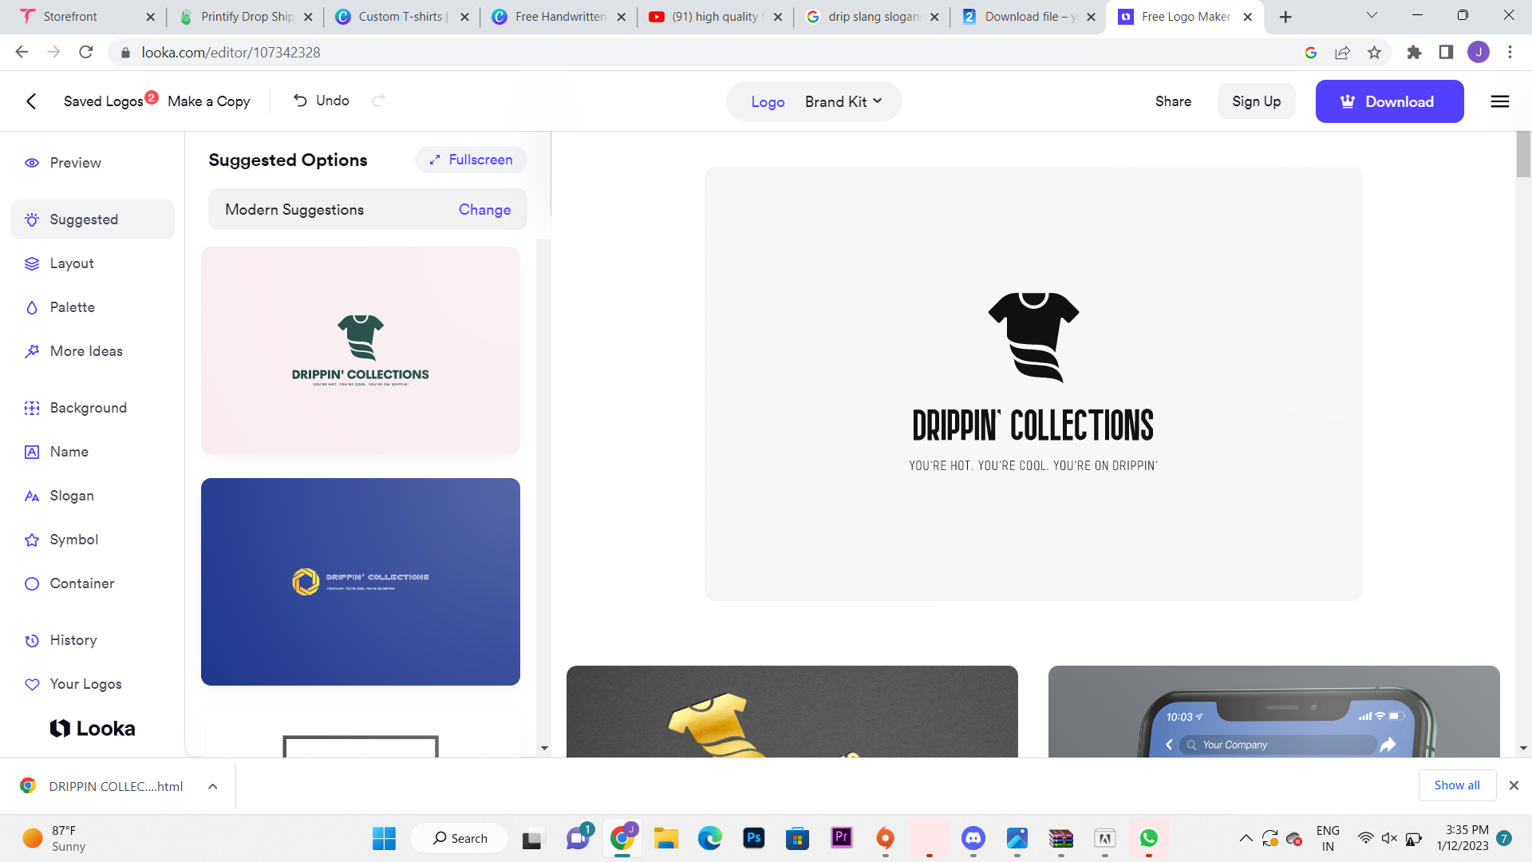Click the redo arrow icon

tap(379, 101)
